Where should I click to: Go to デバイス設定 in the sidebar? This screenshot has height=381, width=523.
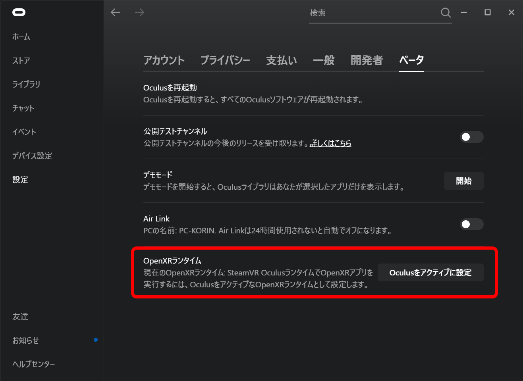(32, 156)
